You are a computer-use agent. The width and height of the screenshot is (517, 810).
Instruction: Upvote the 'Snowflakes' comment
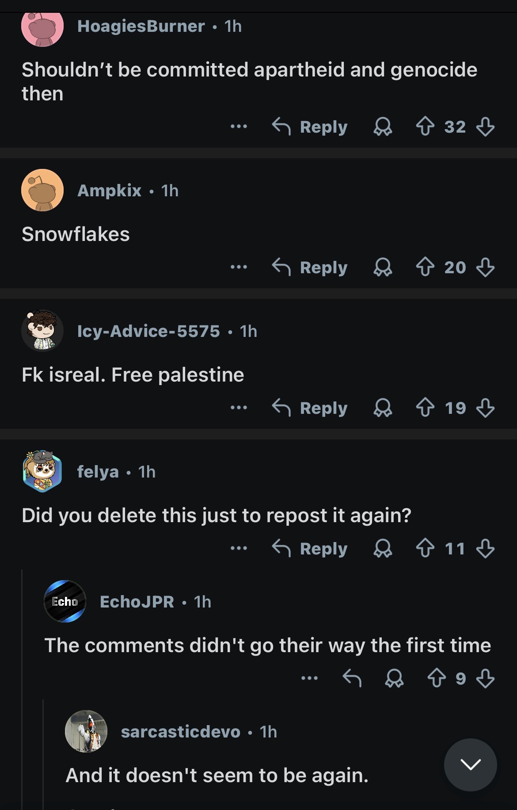(425, 267)
